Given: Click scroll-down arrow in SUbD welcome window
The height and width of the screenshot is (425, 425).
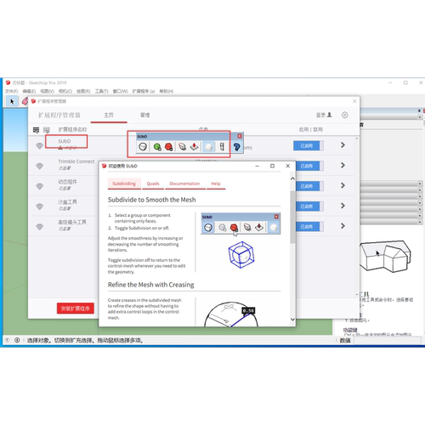Looking at the screenshot, I should 292,320.
